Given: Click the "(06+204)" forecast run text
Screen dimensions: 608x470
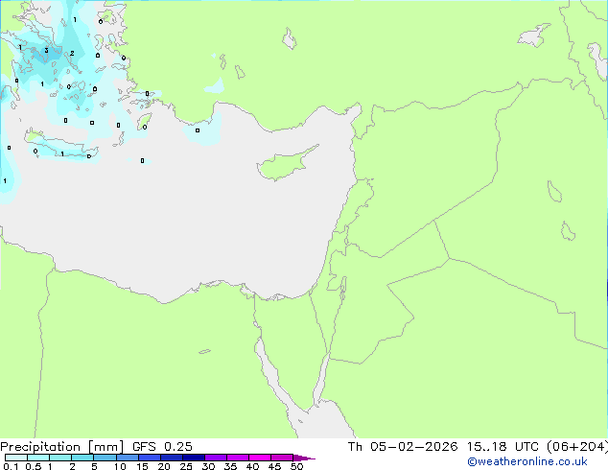Looking at the screenshot, I should [577, 447].
